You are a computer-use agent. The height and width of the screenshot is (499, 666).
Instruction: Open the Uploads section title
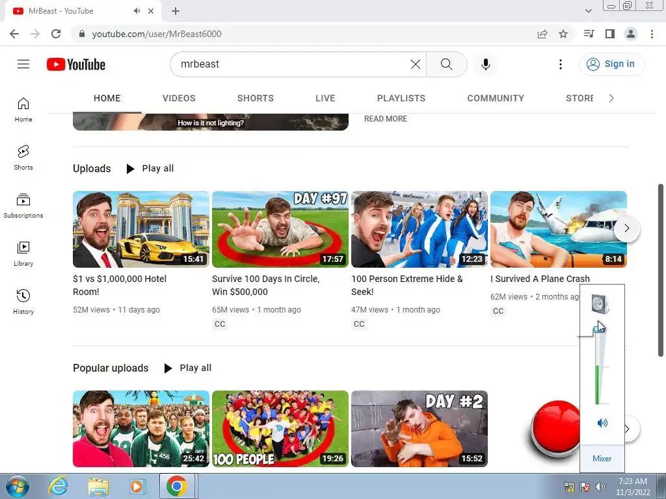coord(92,168)
